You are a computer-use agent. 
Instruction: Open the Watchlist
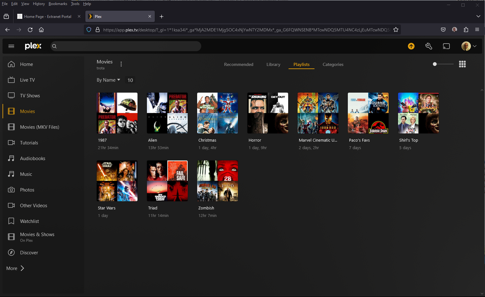point(43,221)
